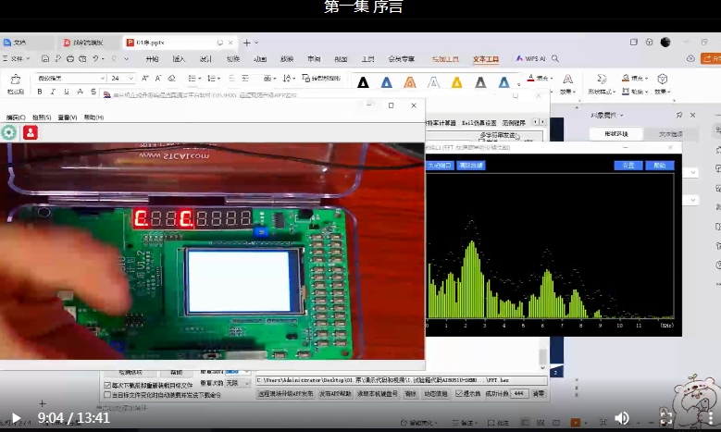Click the red person icon in camera window
This screenshot has height=432, width=721.
[31, 133]
